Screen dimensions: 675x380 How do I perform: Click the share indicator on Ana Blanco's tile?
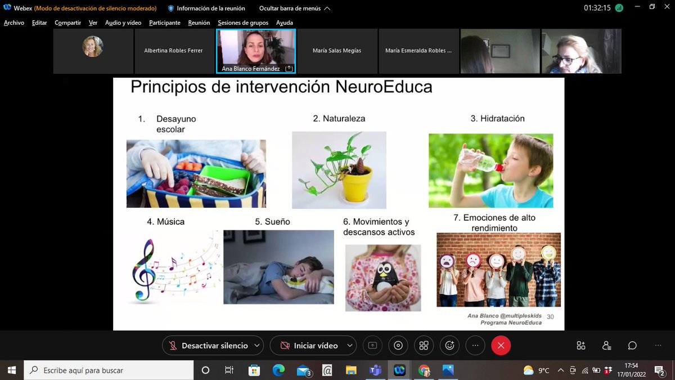click(x=289, y=68)
